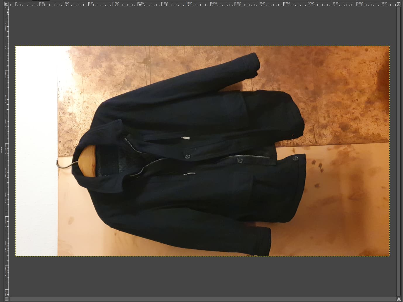Click the jacket button nearest the collar
Viewport: 403px width, 302px height.
tap(187, 157)
